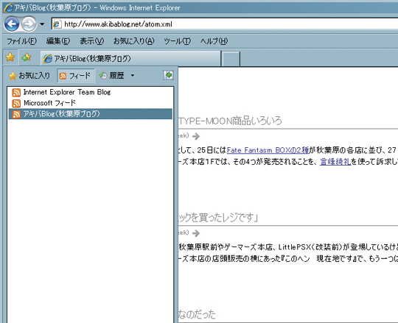Click Internet Explorer logo in title bar
The image size is (398, 323).
pyautogui.click(x=8, y=7)
